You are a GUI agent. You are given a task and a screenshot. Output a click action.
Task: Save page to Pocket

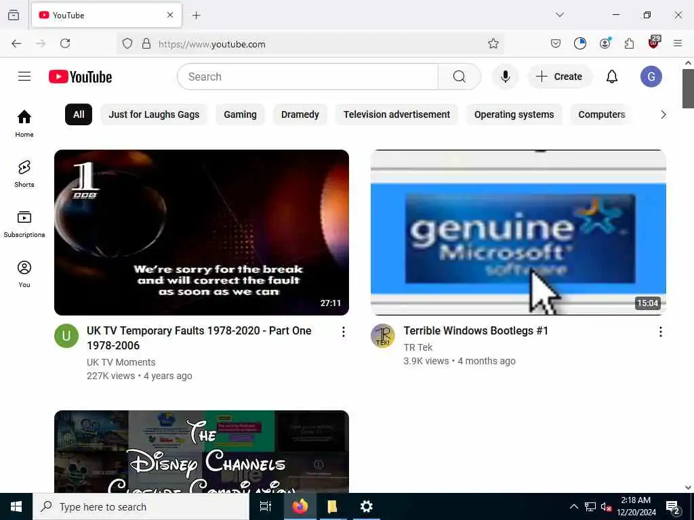[x=556, y=43]
